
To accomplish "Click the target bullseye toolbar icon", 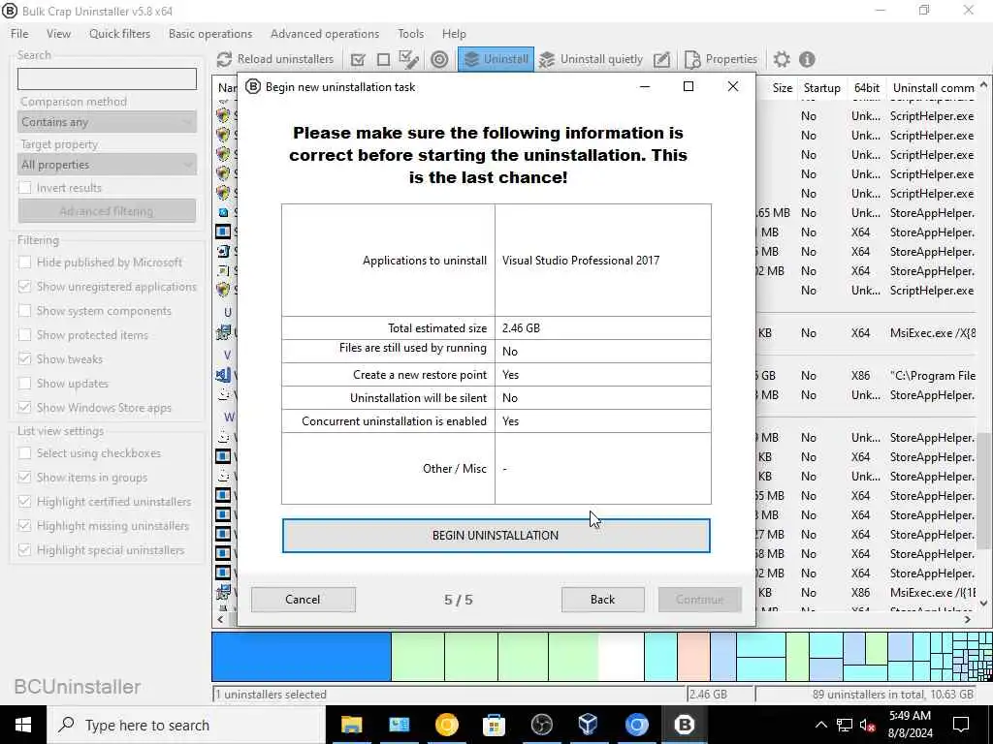I will (439, 59).
